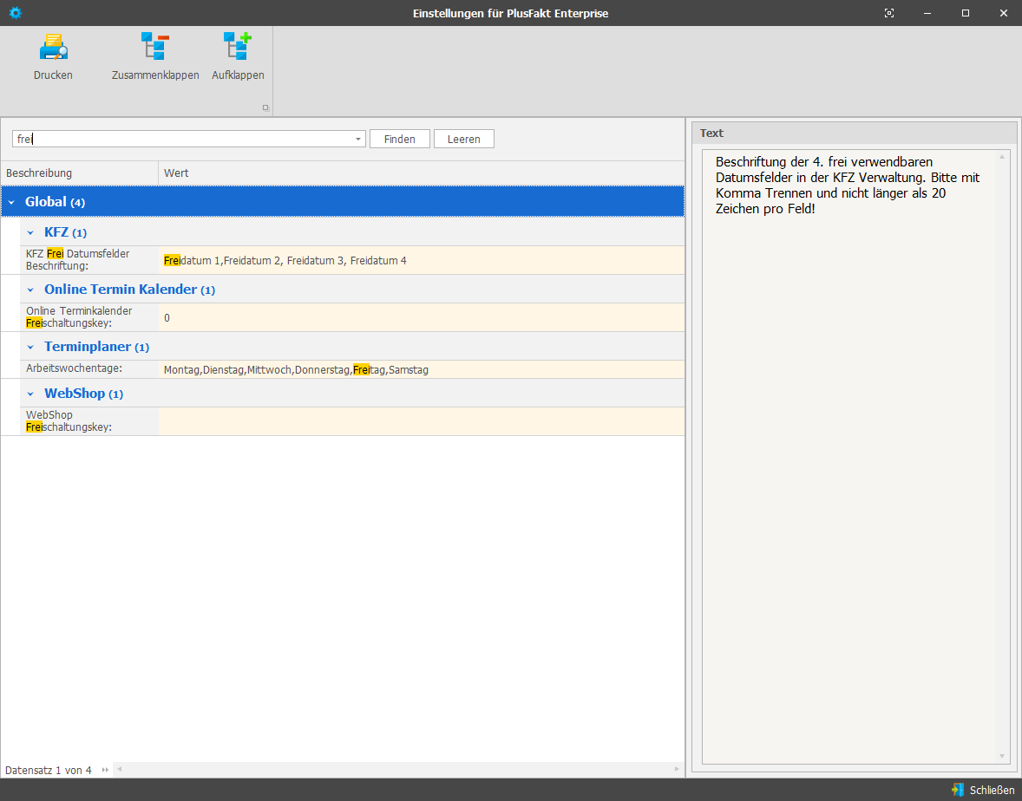Click 'WebShop Freischaltungskey:' label
The image size is (1022, 801).
[x=69, y=421]
